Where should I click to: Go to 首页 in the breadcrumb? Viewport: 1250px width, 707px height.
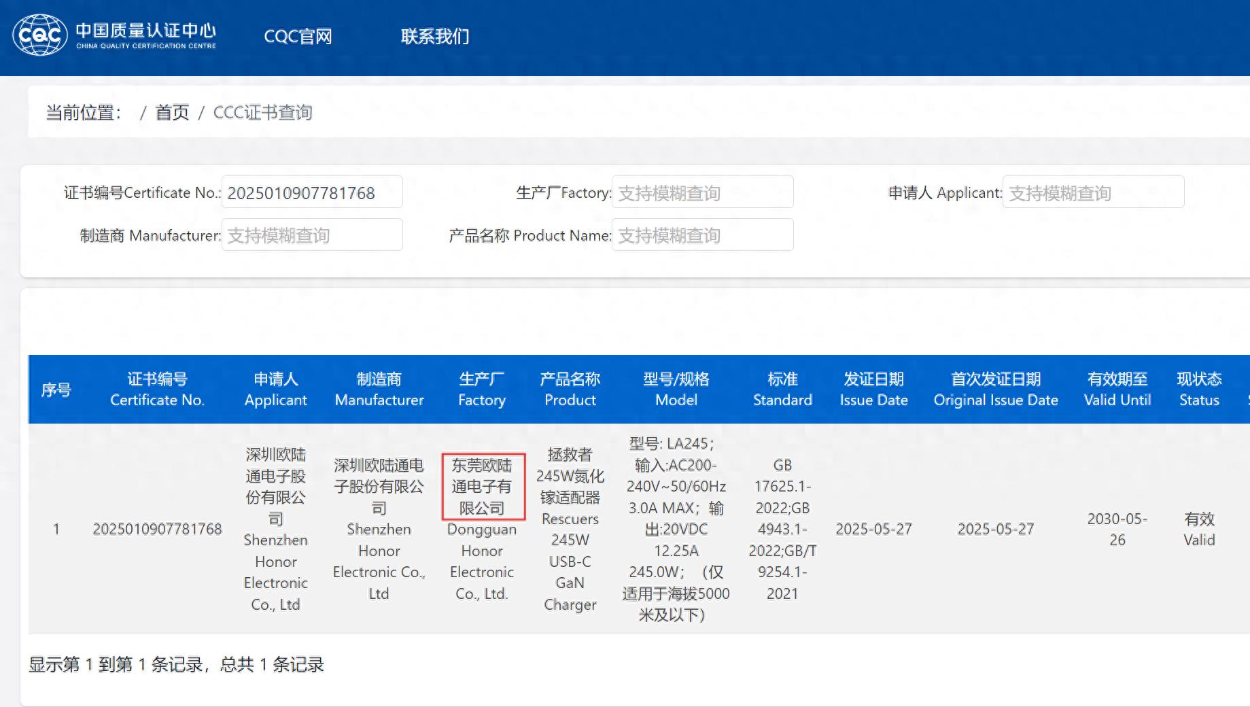tap(172, 113)
